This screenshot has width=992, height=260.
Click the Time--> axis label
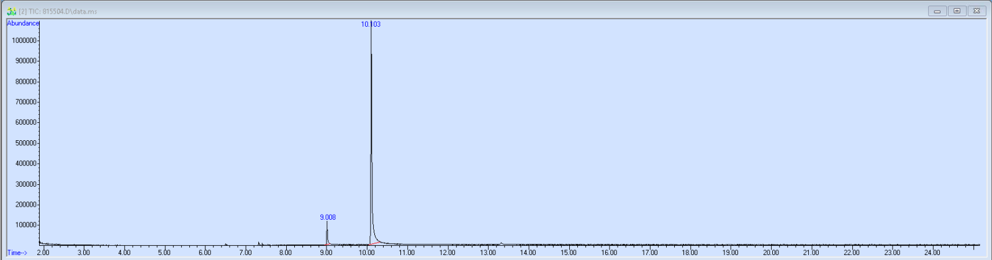coord(17,253)
